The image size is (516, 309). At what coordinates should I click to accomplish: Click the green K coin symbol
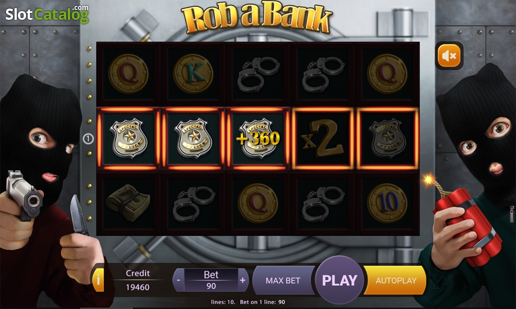coord(193,74)
